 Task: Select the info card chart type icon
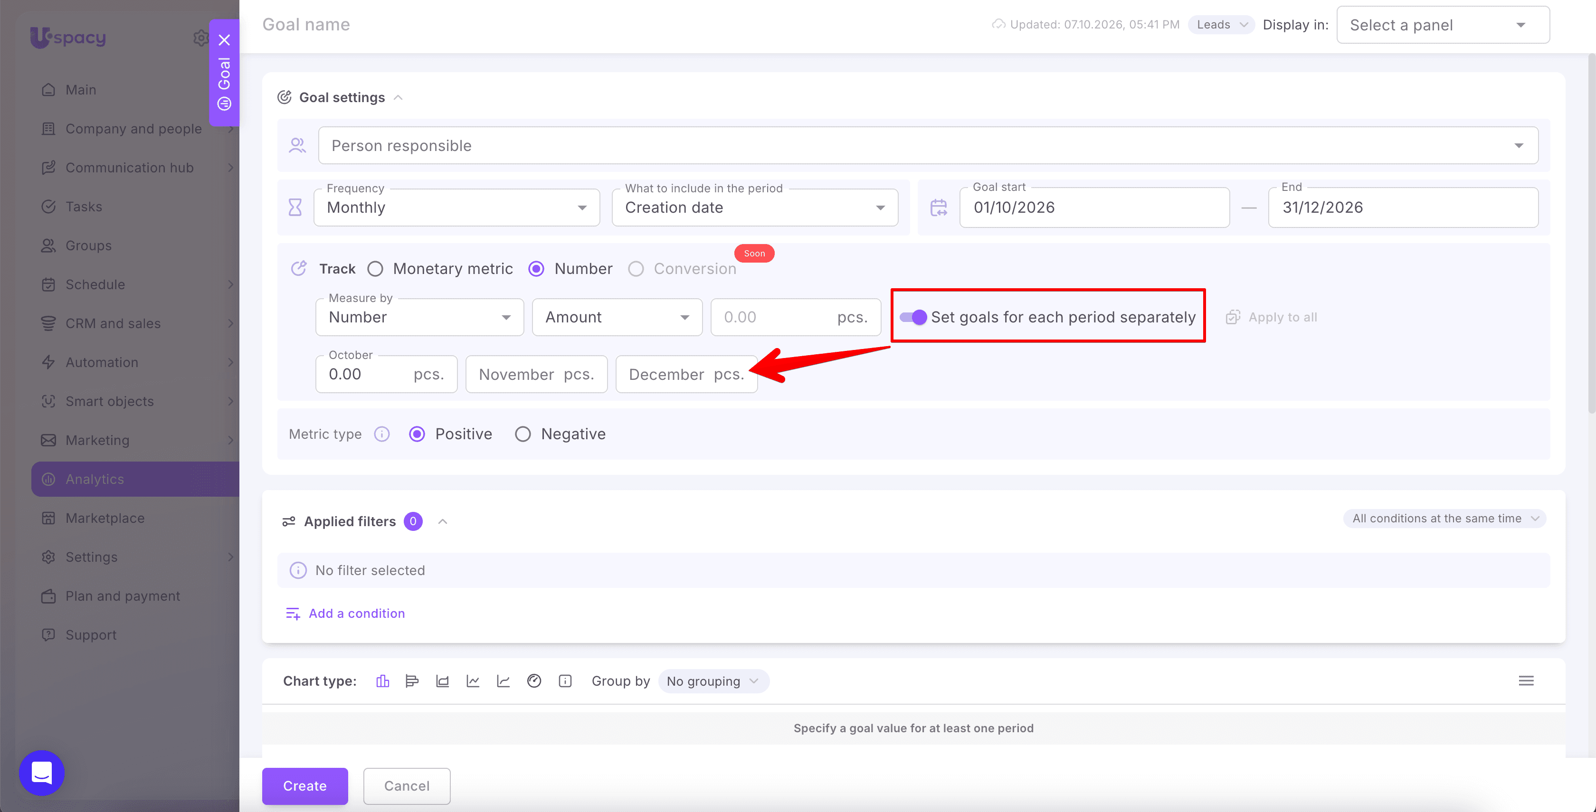565,681
